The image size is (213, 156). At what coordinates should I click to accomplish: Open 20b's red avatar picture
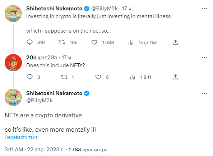13,63
